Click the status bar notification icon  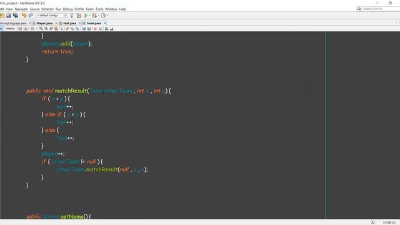(372, 222)
